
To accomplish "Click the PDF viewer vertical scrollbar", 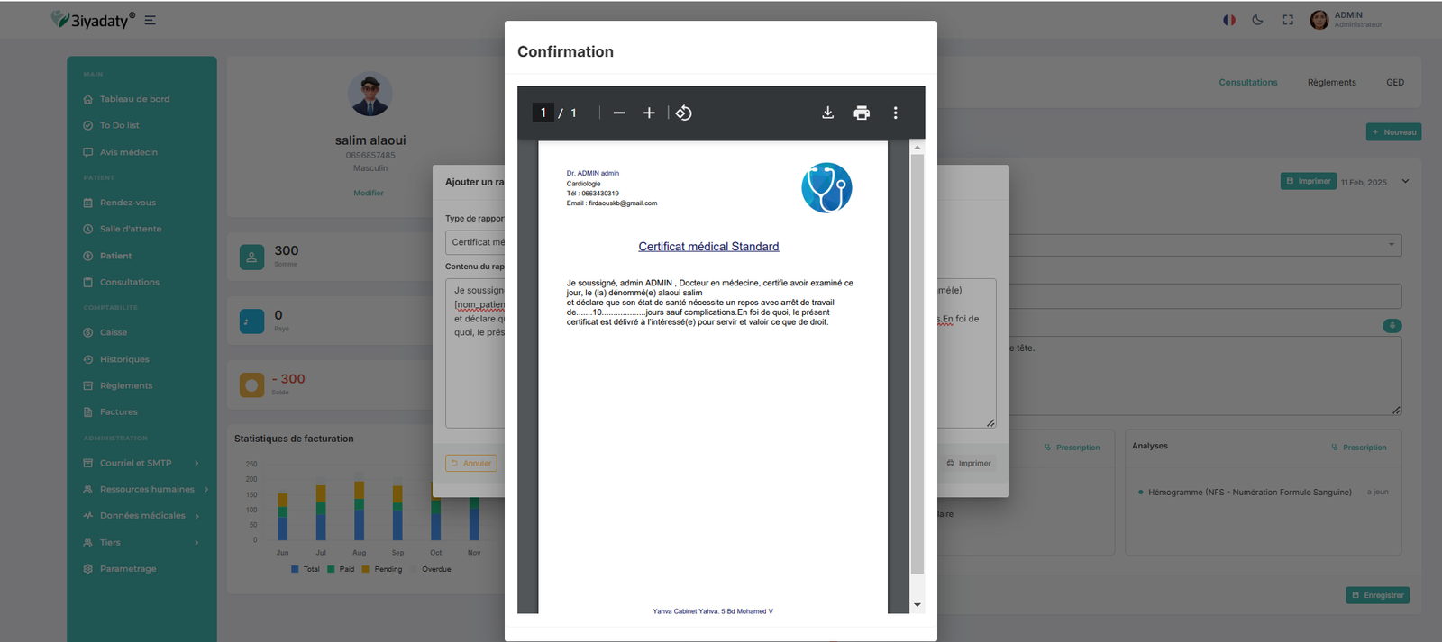I will coord(917,360).
